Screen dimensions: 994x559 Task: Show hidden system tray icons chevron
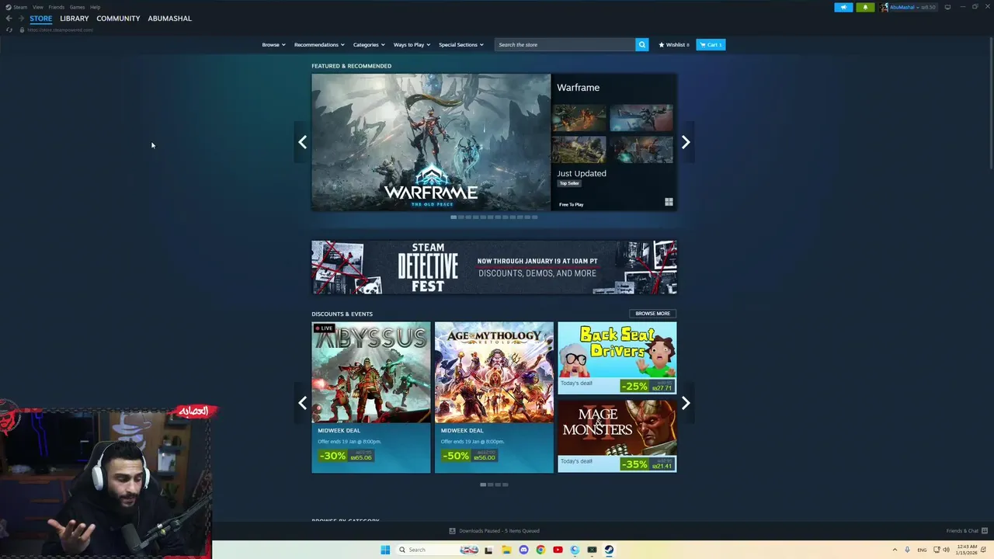(x=895, y=550)
